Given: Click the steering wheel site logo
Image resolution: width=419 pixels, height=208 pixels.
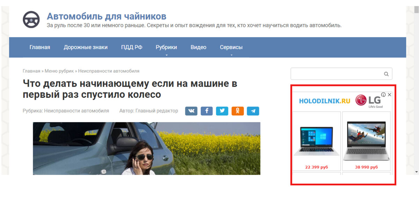Looking at the screenshot, I should pyautogui.click(x=31, y=19).
